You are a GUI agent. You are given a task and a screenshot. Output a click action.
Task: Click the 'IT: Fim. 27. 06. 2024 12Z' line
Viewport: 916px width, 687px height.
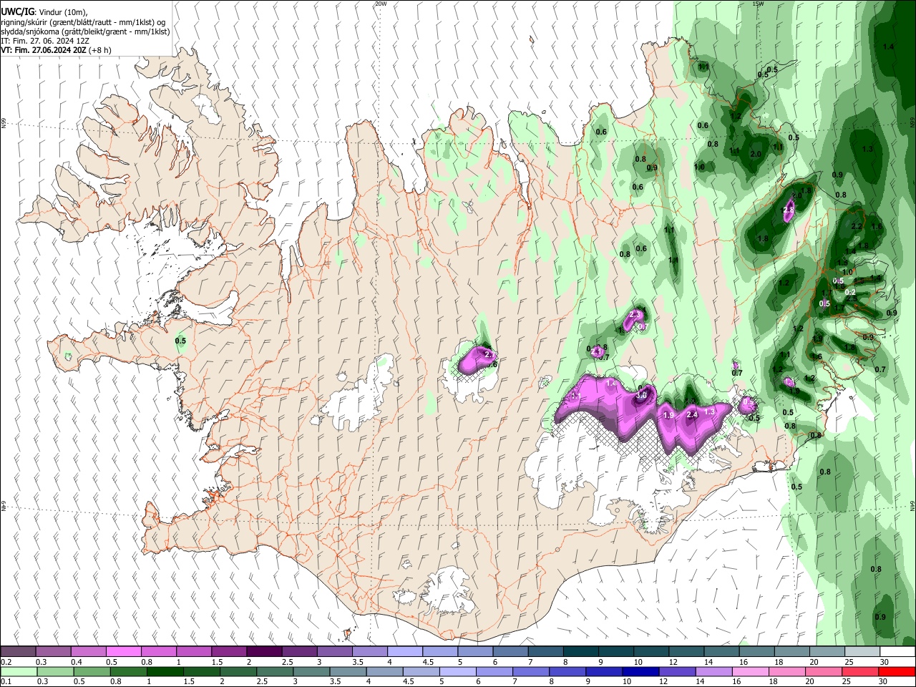click(44, 41)
